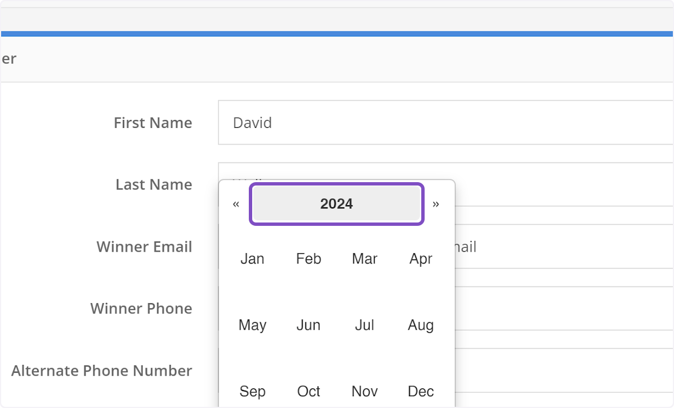This screenshot has height=408, width=674.
Task: Select May in the month selector
Action: [x=252, y=325]
